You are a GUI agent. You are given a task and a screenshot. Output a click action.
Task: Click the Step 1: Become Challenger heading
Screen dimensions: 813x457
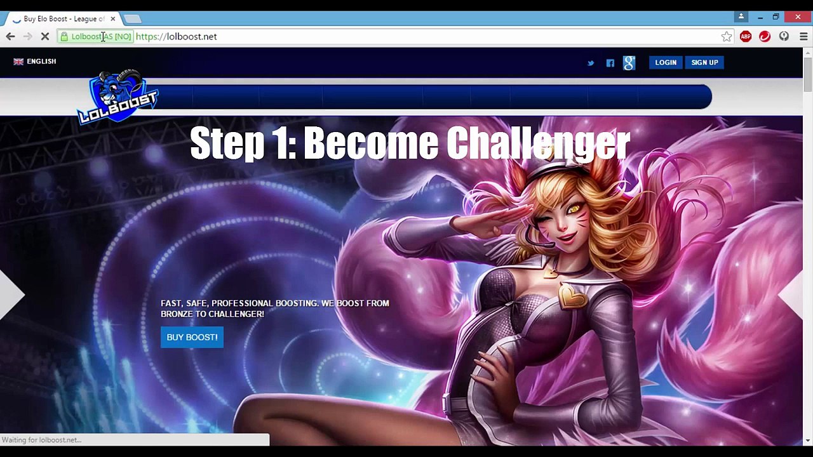tap(410, 143)
